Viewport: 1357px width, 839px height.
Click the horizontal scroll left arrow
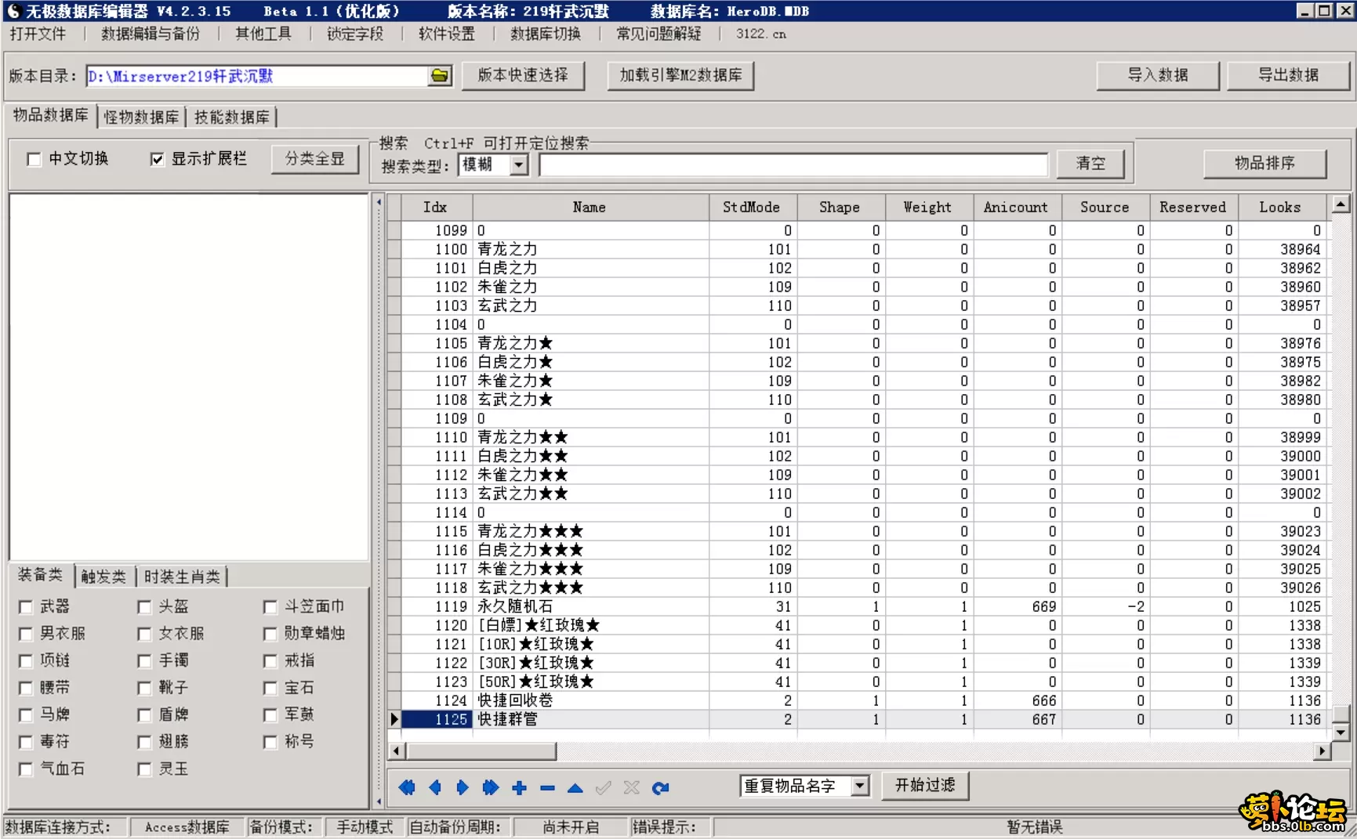(x=397, y=751)
